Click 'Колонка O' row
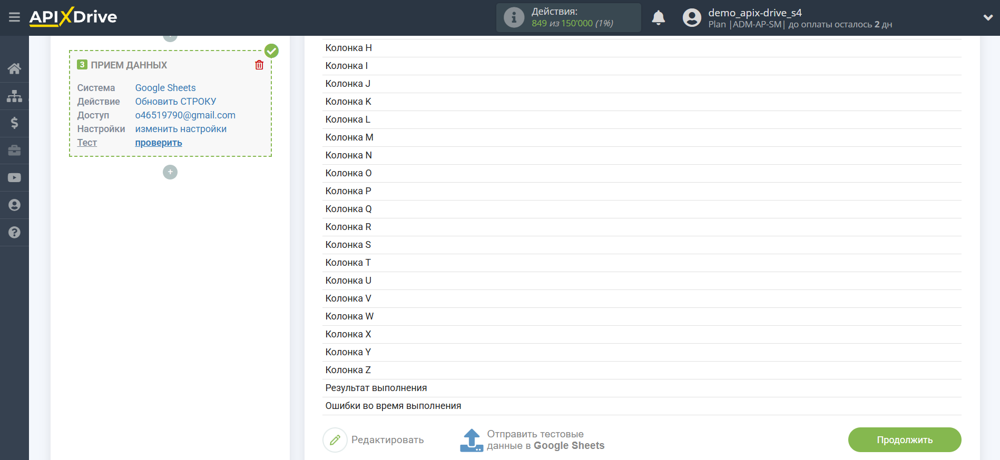This screenshot has width=1000, height=460. (x=642, y=173)
